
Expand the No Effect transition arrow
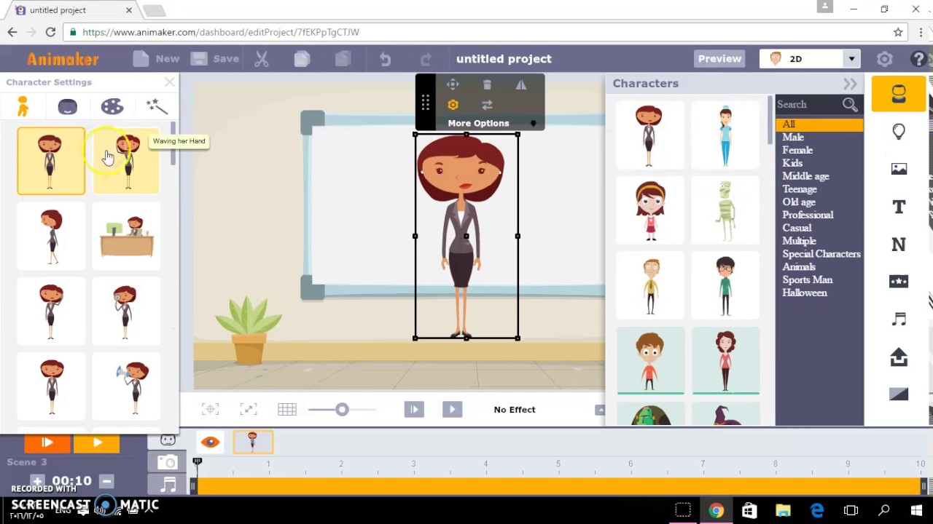600,410
